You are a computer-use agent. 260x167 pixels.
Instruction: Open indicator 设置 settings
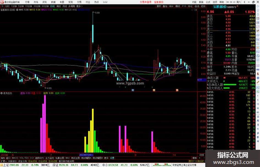pyautogui.click(x=112, y=158)
